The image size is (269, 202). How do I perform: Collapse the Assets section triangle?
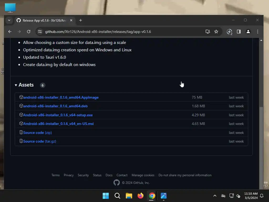16,85
